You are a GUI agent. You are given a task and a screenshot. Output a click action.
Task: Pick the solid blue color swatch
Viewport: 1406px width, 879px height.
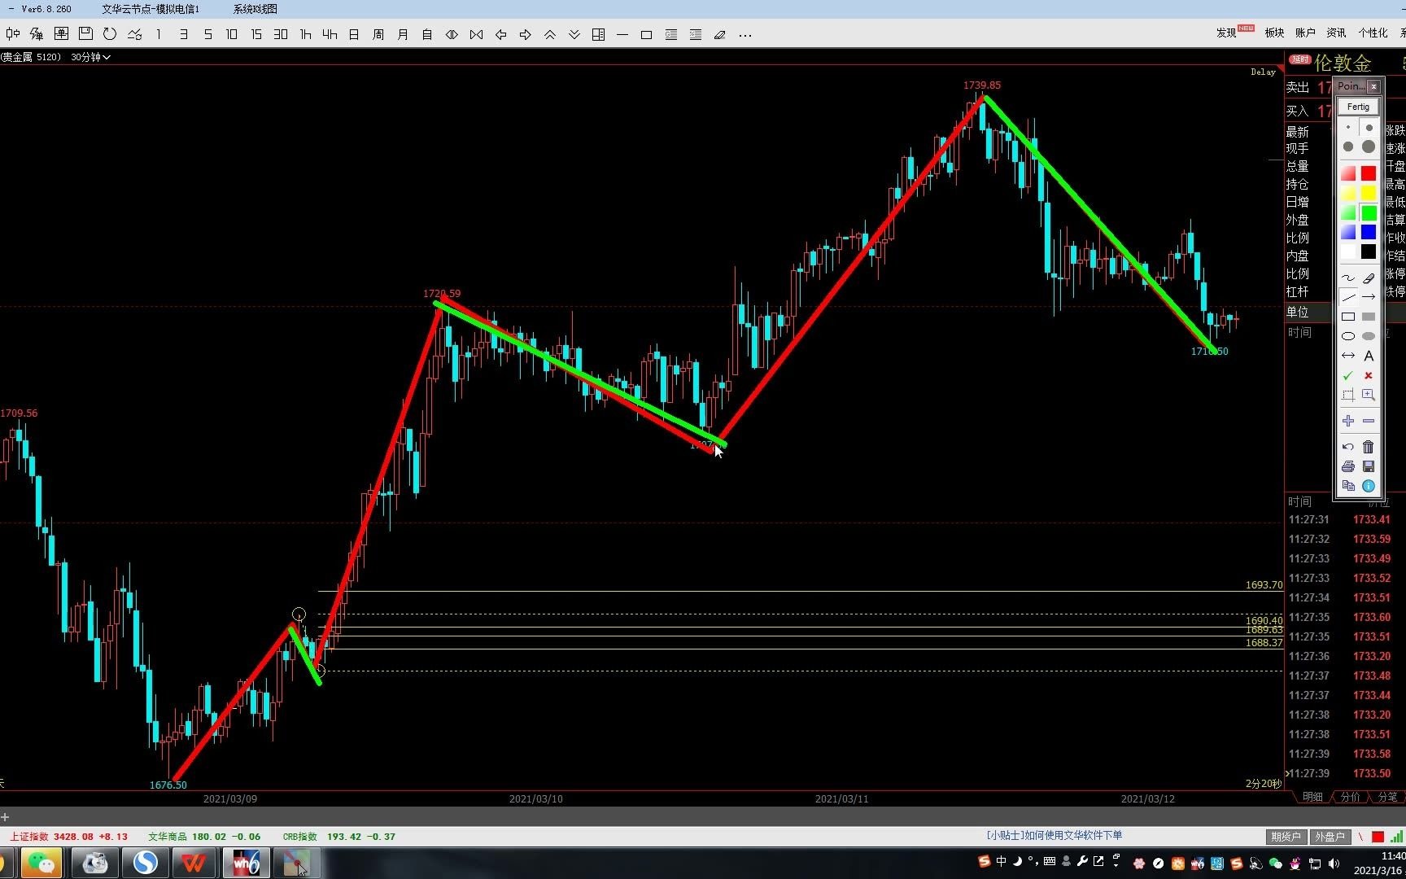pyautogui.click(x=1369, y=233)
